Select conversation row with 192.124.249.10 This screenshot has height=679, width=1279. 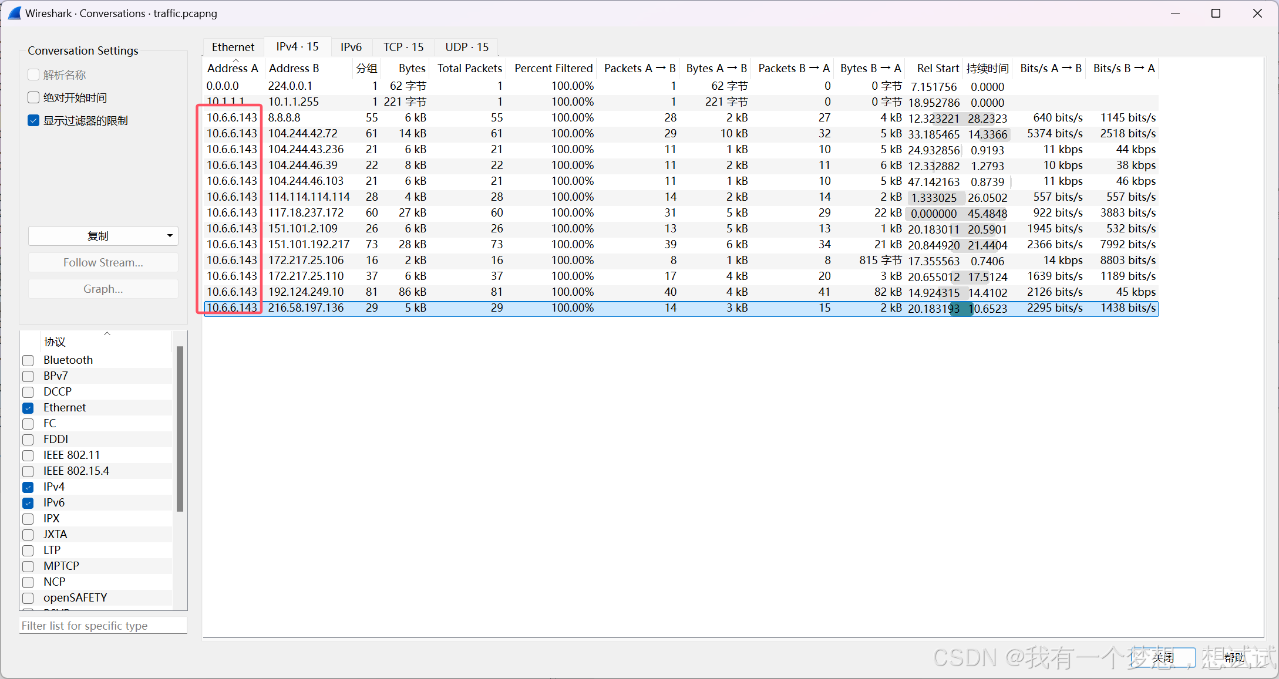305,292
